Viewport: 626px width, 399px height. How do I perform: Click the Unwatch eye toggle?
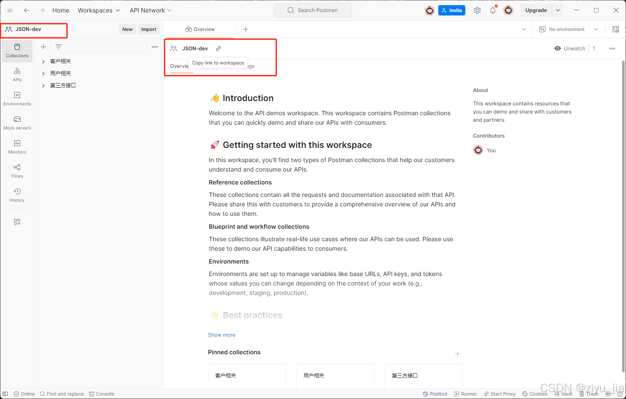point(570,49)
